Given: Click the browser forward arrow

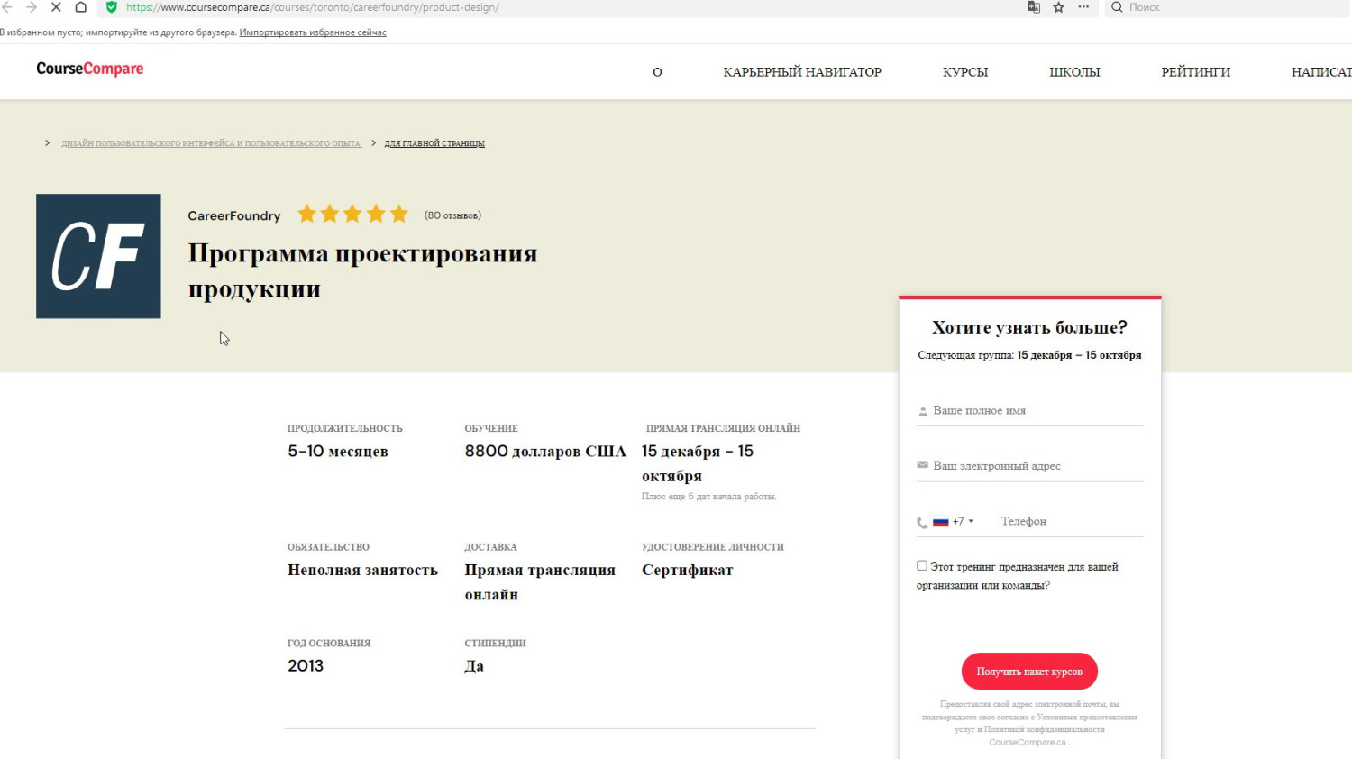Looking at the screenshot, I should click(x=32, y=7).
